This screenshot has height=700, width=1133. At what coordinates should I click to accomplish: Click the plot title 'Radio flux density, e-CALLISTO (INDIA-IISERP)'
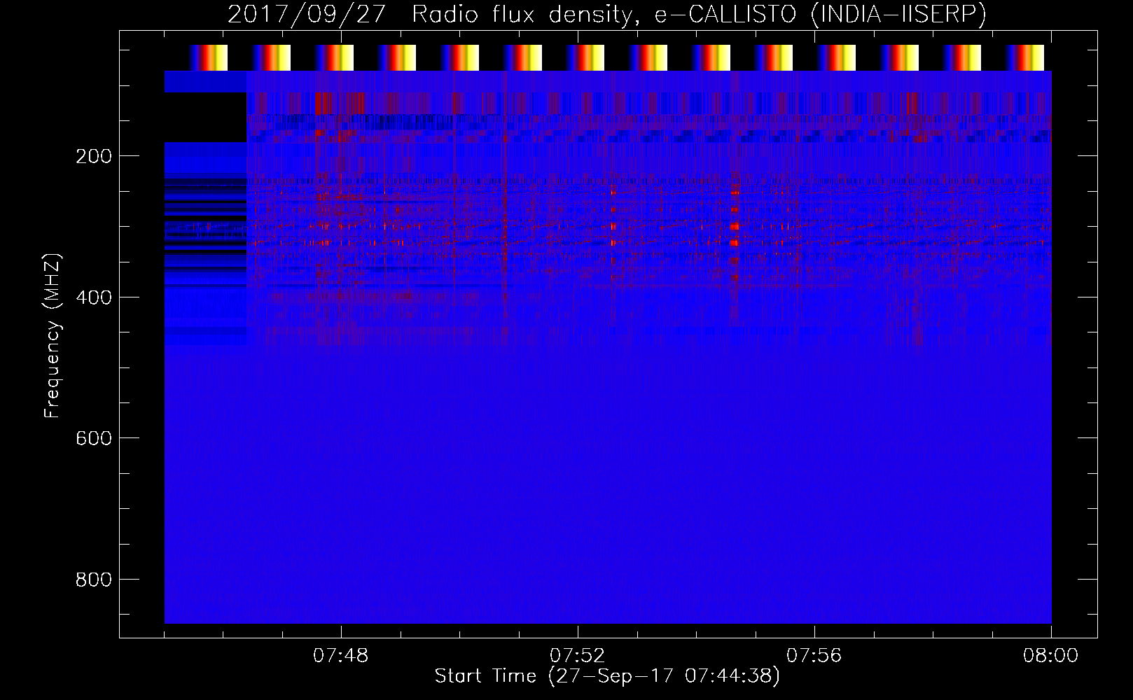click(x=699, y=14)
